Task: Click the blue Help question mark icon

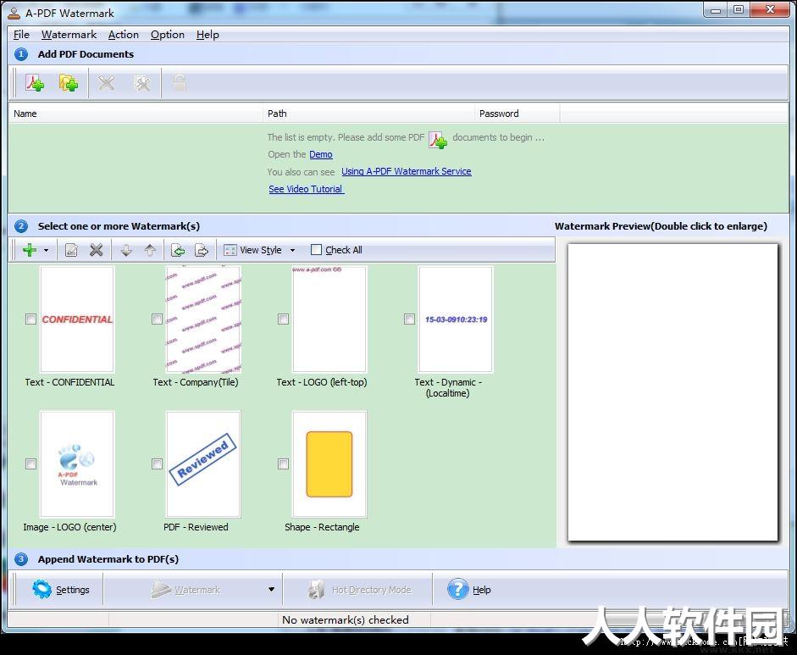Action: [457, 589]
